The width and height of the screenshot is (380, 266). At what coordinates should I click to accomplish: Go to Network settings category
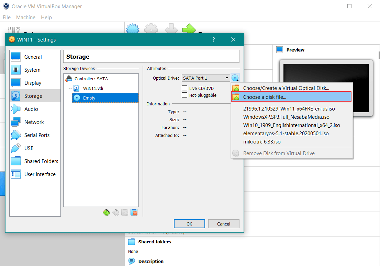(34, 122)
